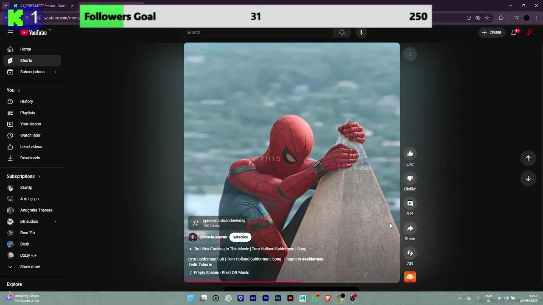Open Liked videos list
This screenshot has width=543, height=305.
pyautogui.click(x=32, y=147)
